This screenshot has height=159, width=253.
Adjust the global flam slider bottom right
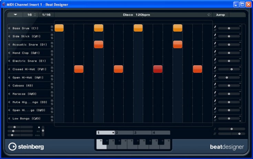(232, 129)
